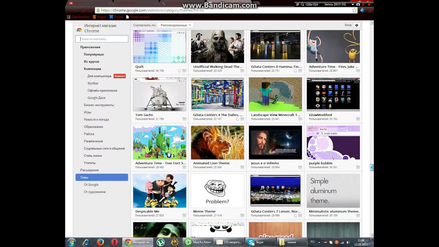Open 'Для компьютера' collection
439x247 pixels.
point(99,76)
